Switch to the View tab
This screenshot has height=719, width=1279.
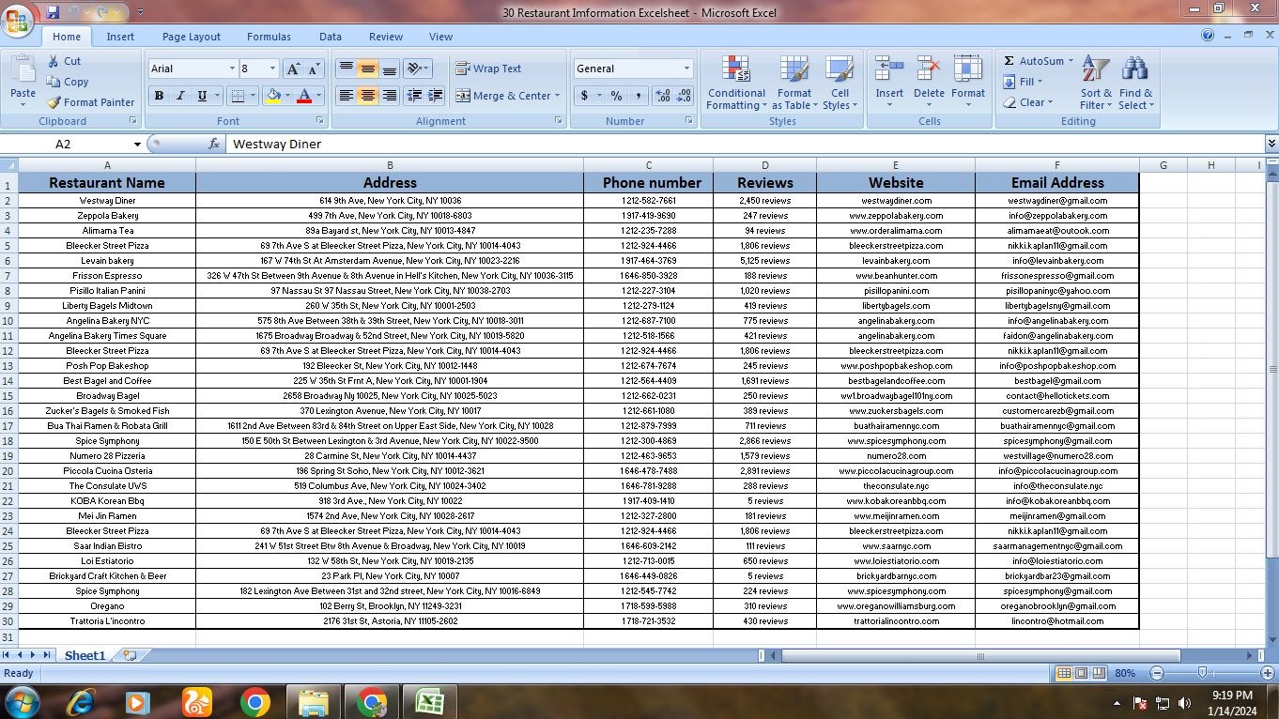pos(440,37)
